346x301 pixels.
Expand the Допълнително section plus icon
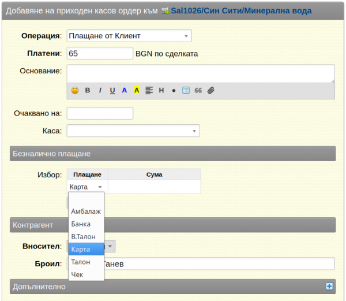329,287
